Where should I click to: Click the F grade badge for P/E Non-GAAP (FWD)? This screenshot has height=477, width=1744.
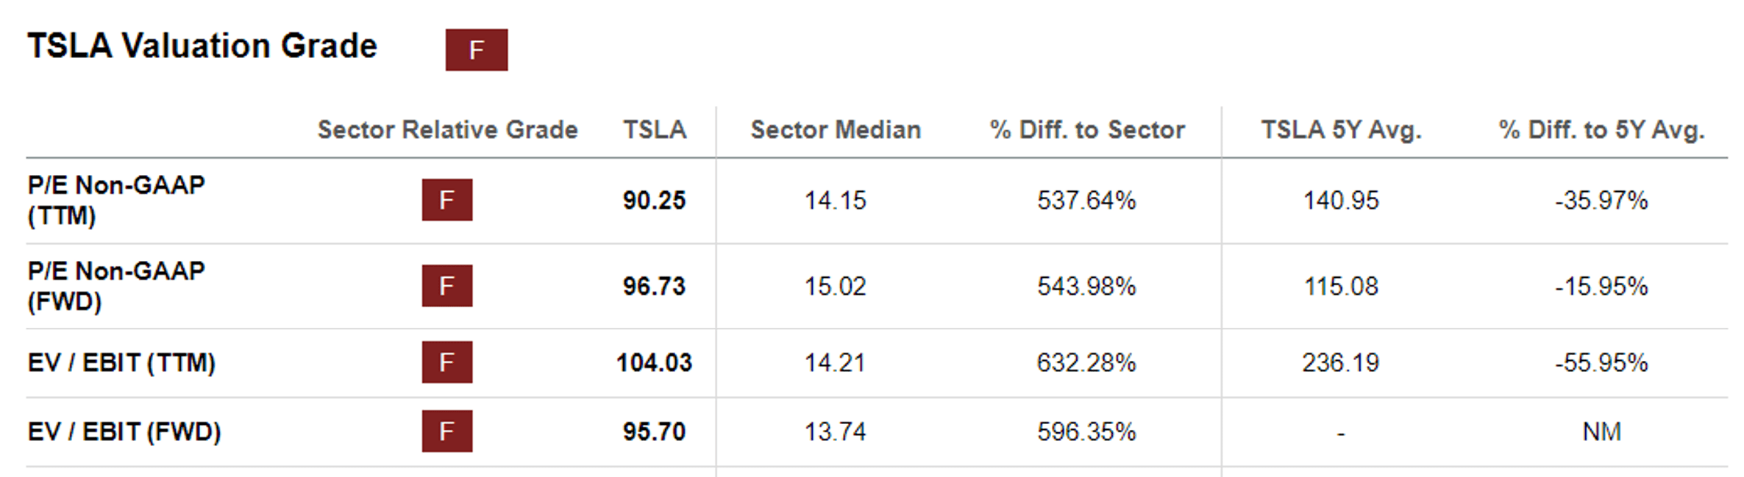446,286
